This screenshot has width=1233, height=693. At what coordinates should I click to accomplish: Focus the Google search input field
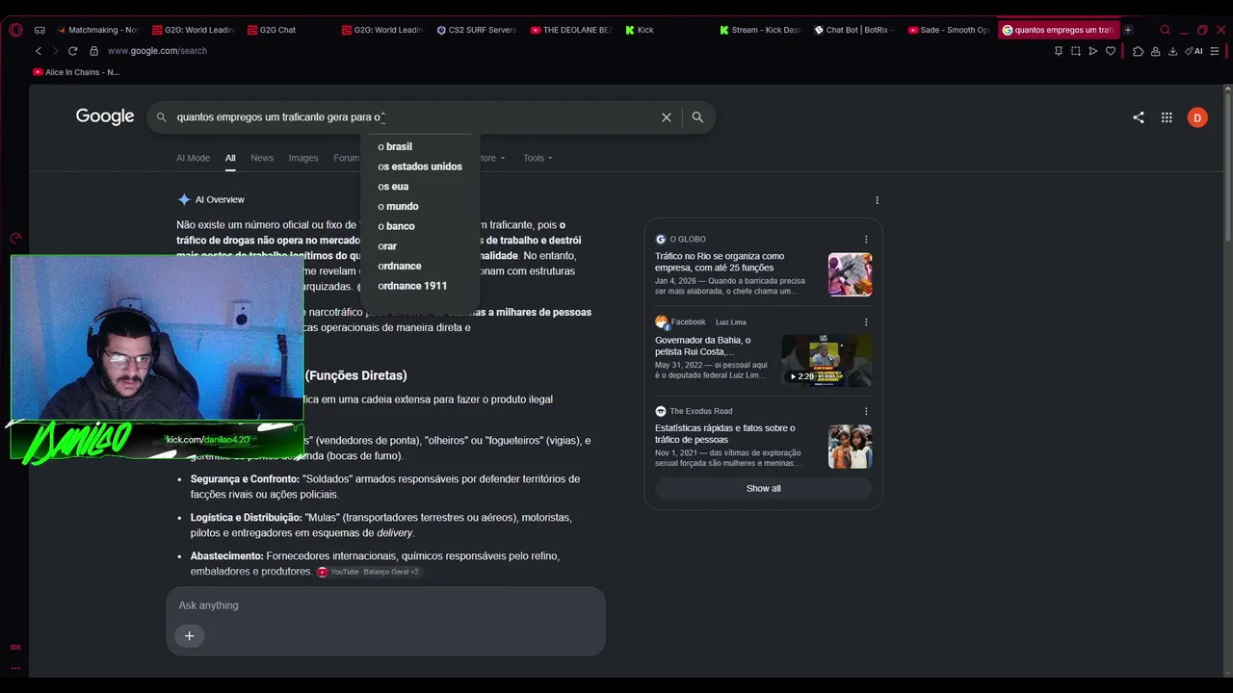414,117
